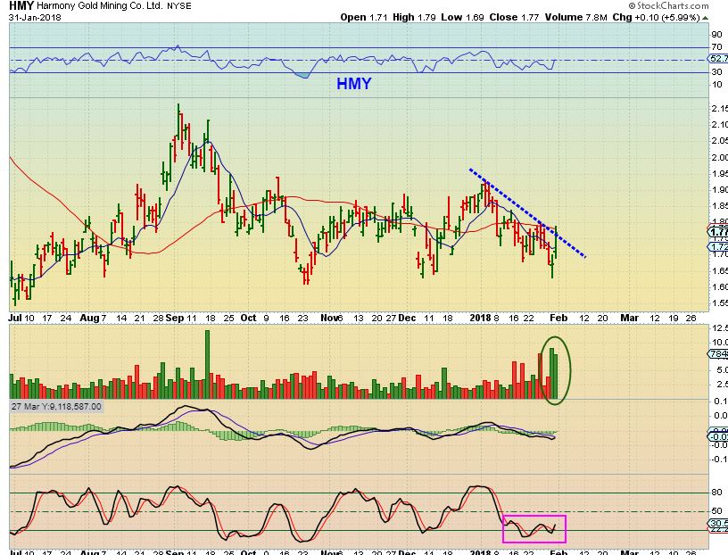Select the chart date 31-Jan-2018
This screenshot has width=728, height=555.
tap(35, 17)
